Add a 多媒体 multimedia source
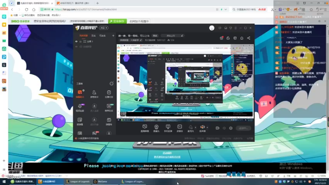The width and height of the screenshot is (329, 185). click(x=180, y=128)
